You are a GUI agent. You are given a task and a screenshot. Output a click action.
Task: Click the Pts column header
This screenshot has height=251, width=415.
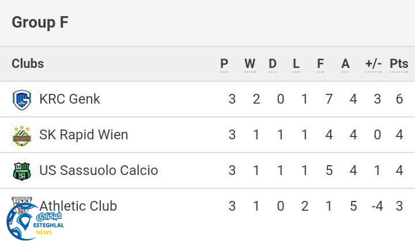pyautogui.click(x=399, y=64)
